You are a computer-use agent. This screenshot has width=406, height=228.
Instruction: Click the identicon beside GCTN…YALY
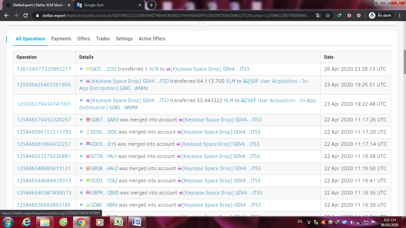coord(88,156)
